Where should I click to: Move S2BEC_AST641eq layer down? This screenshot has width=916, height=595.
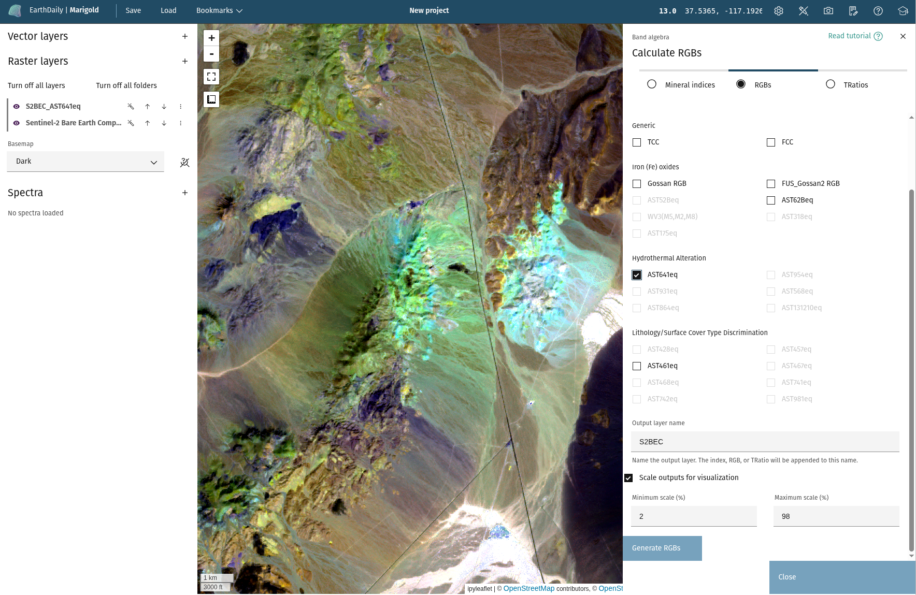(164, 107)
